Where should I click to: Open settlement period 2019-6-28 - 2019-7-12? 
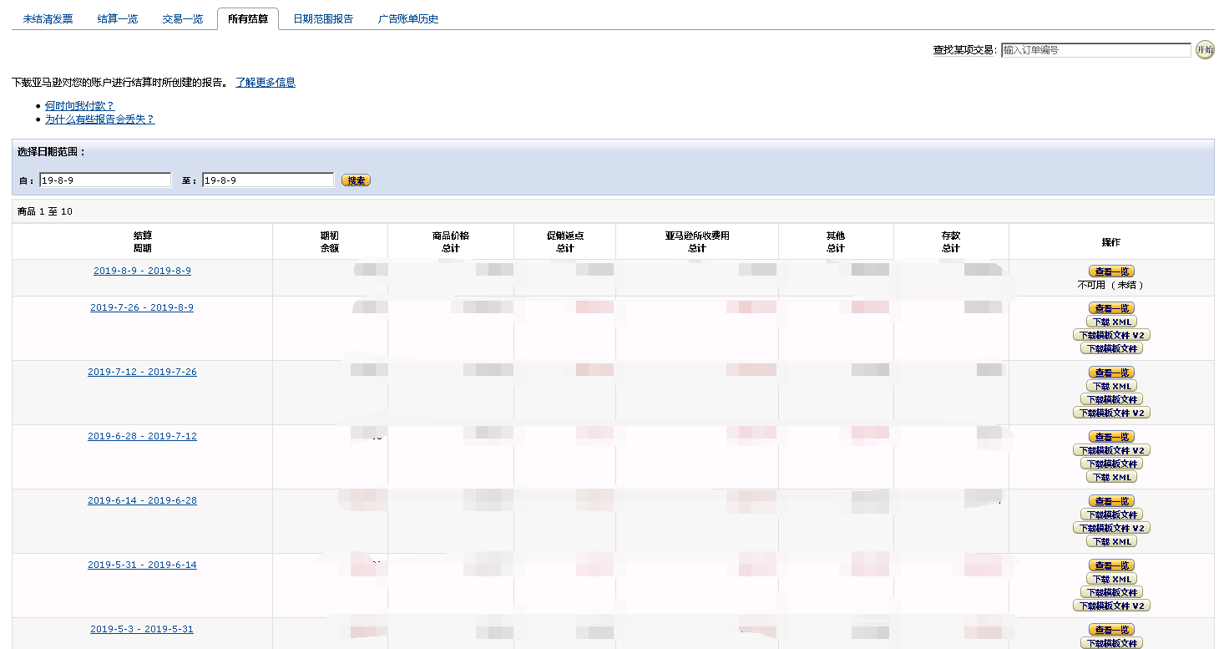tap(142, 437)
